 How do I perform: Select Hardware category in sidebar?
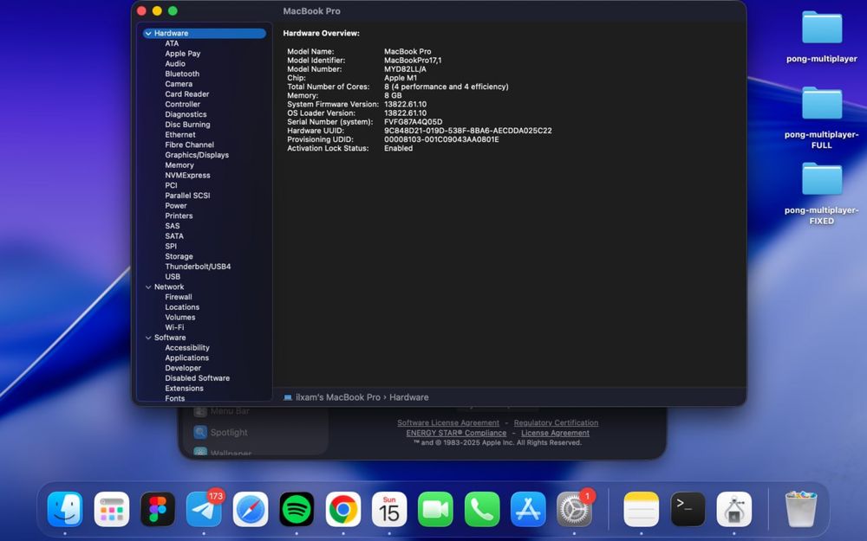[204, 33]
